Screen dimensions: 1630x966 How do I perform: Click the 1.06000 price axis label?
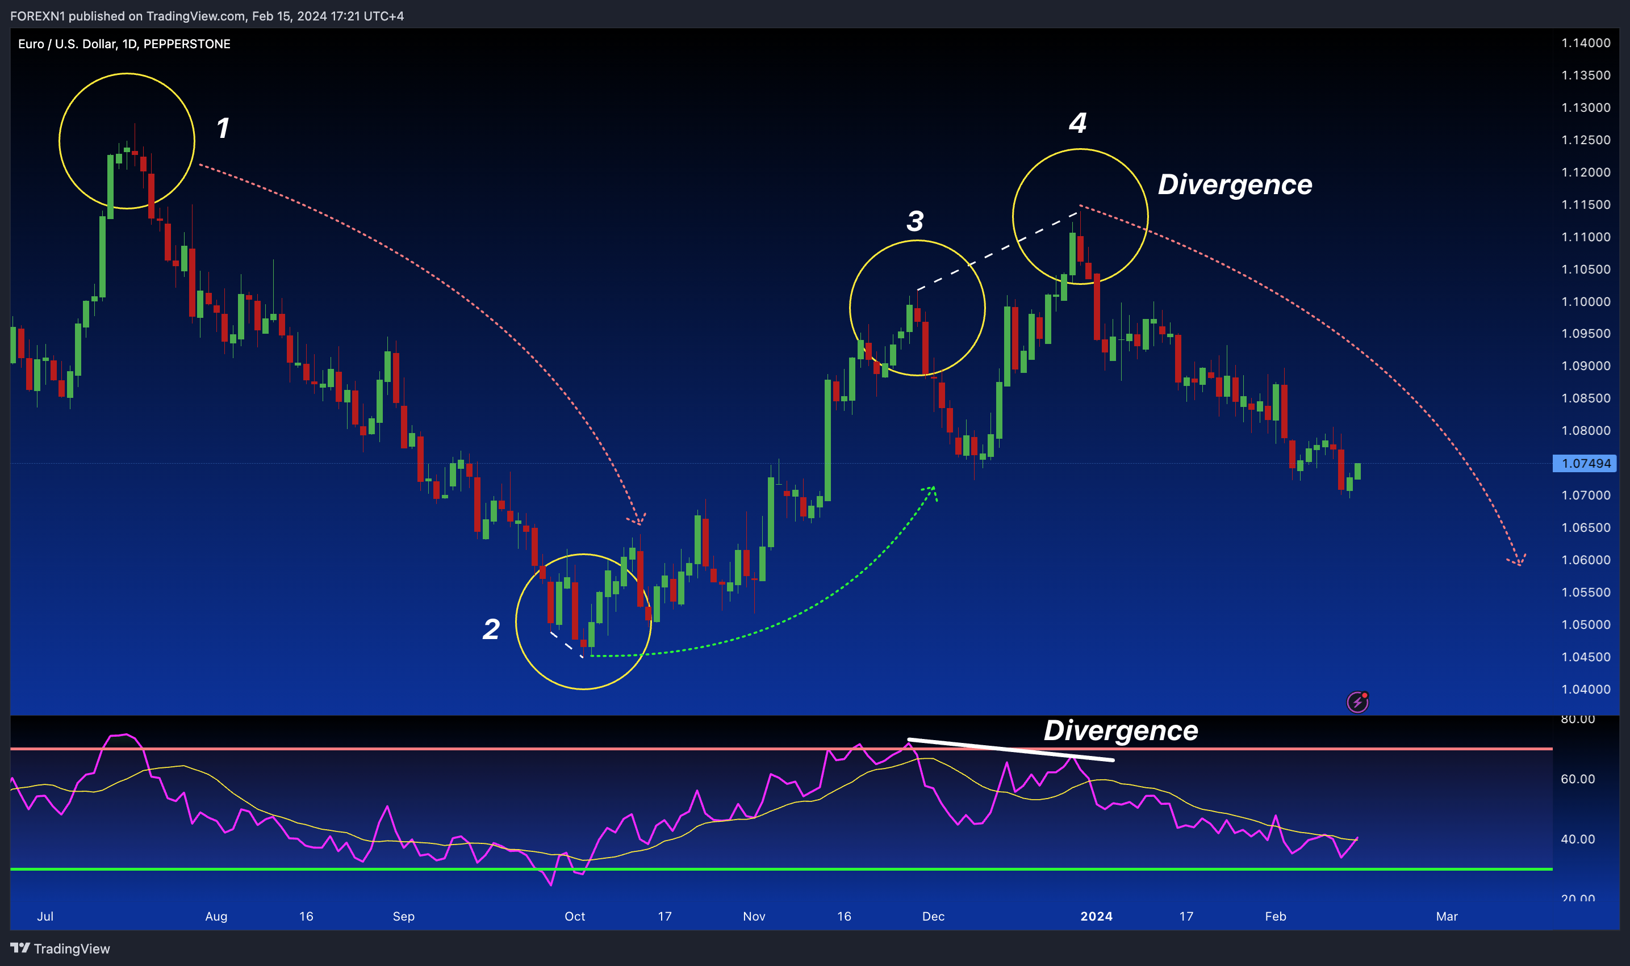click(1586, 560)
